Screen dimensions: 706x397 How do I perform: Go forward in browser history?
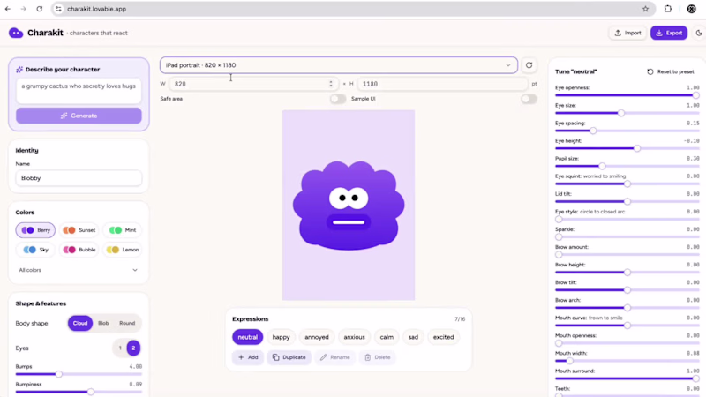(24, 9)
